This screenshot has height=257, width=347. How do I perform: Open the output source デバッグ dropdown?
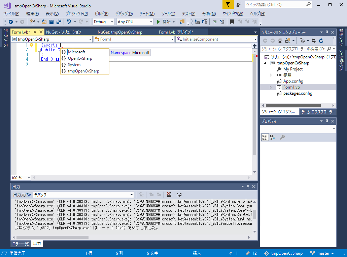(83, 195)
